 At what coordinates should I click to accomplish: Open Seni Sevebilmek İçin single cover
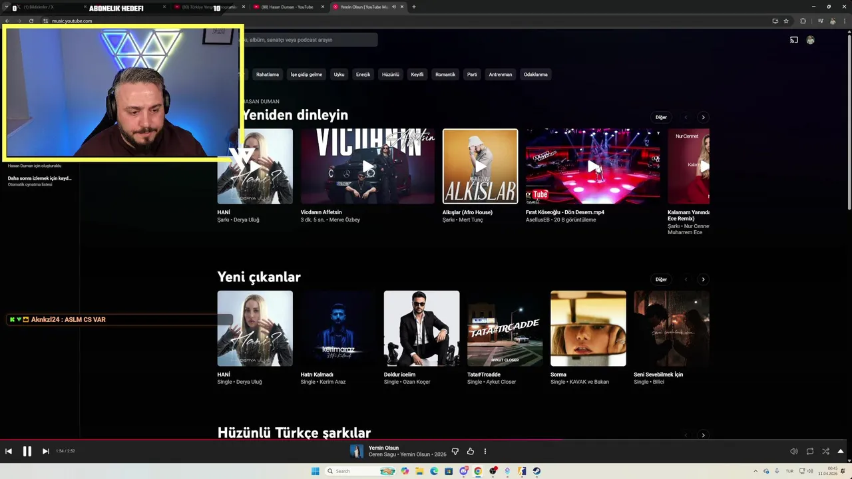[x=672, y=328]
